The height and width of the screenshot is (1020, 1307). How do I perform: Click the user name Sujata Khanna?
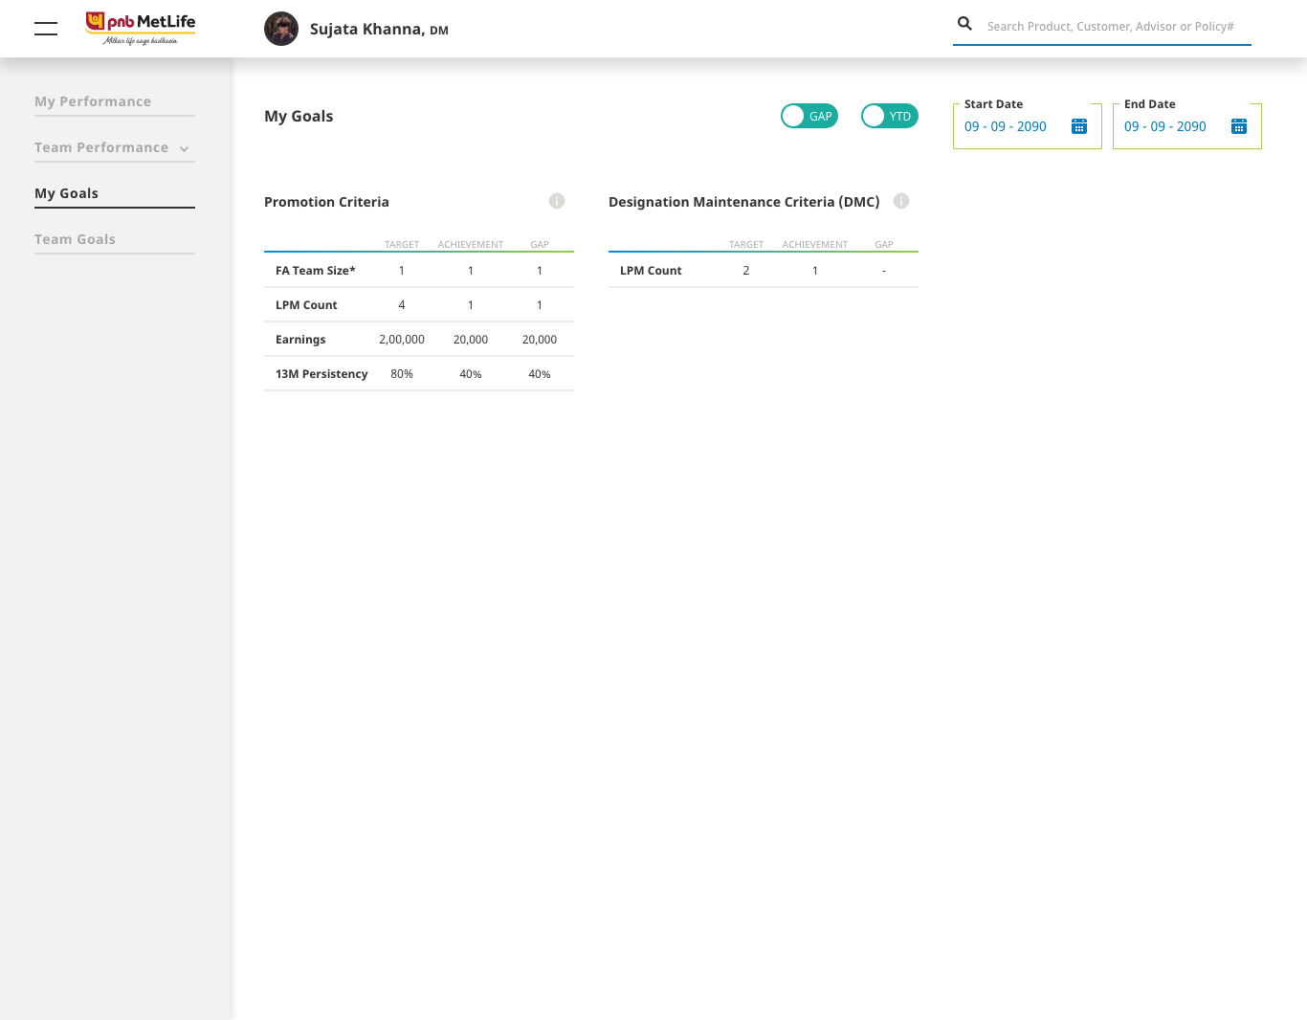click(x=379, y=29)
